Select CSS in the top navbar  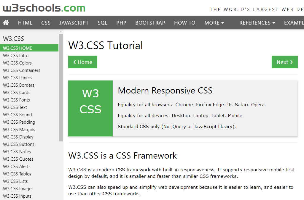46,23
